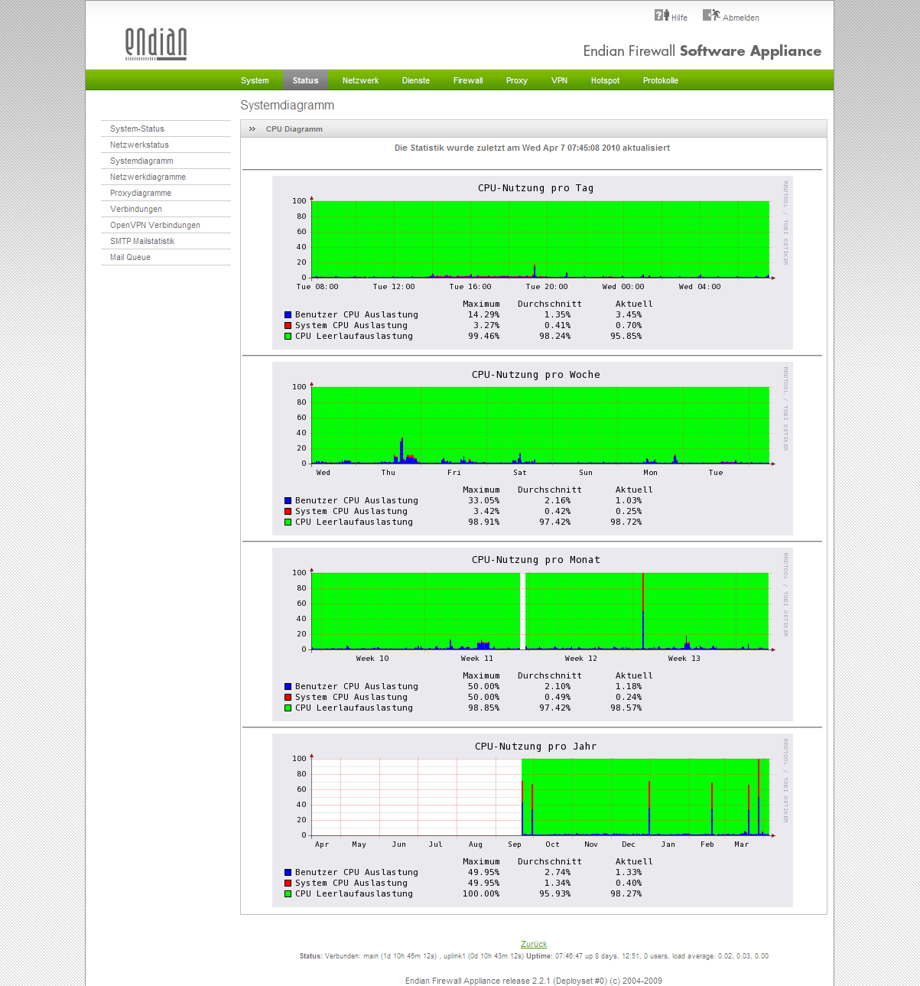This screenshot has height=986, width=920.
Task: Open Mail Queue in the sidebar
Action: click(x=130, y=257)
